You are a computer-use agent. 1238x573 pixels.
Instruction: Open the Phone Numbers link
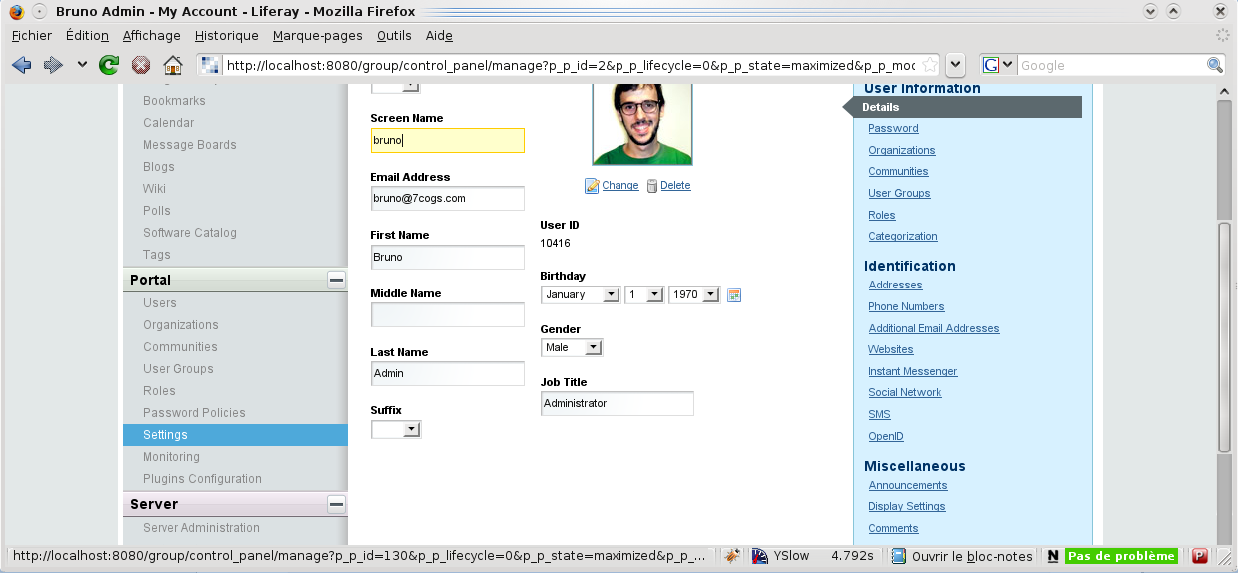pyautogui.click(x=906, y=306)
